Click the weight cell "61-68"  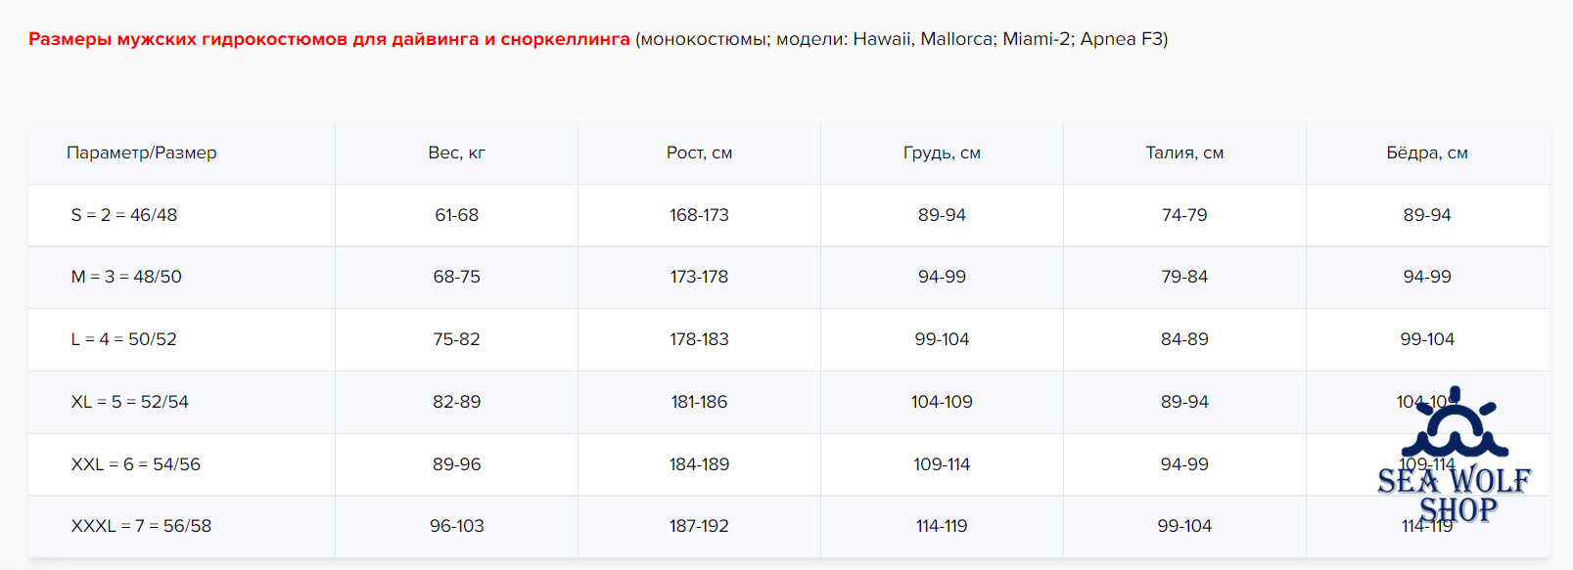pyautogui.click(x=456, y=215)
